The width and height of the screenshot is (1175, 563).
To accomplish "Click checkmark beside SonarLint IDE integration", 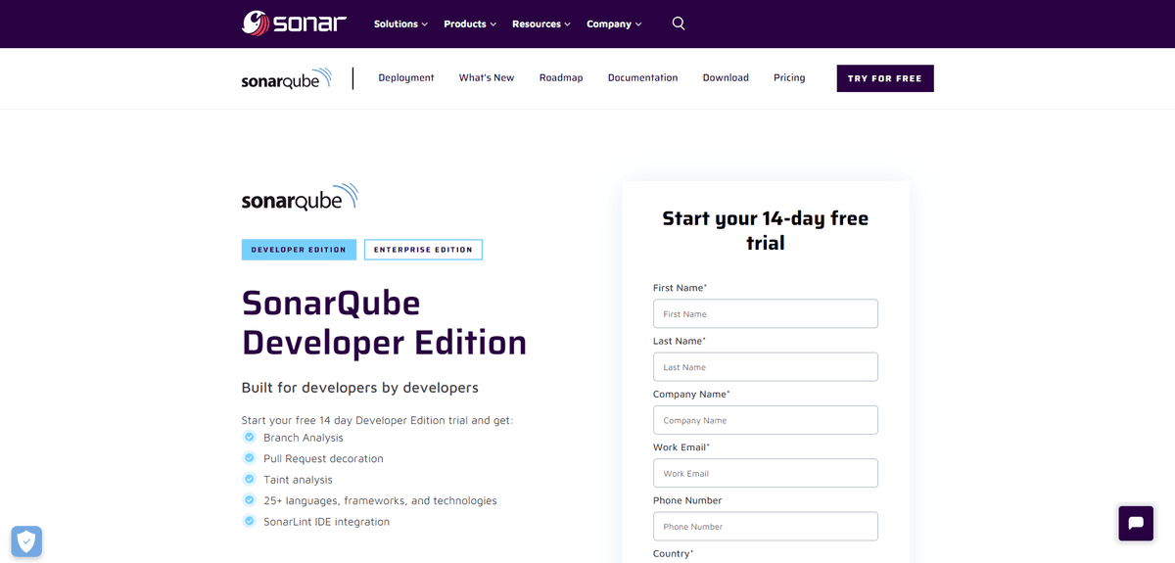I will coord(250,522).
